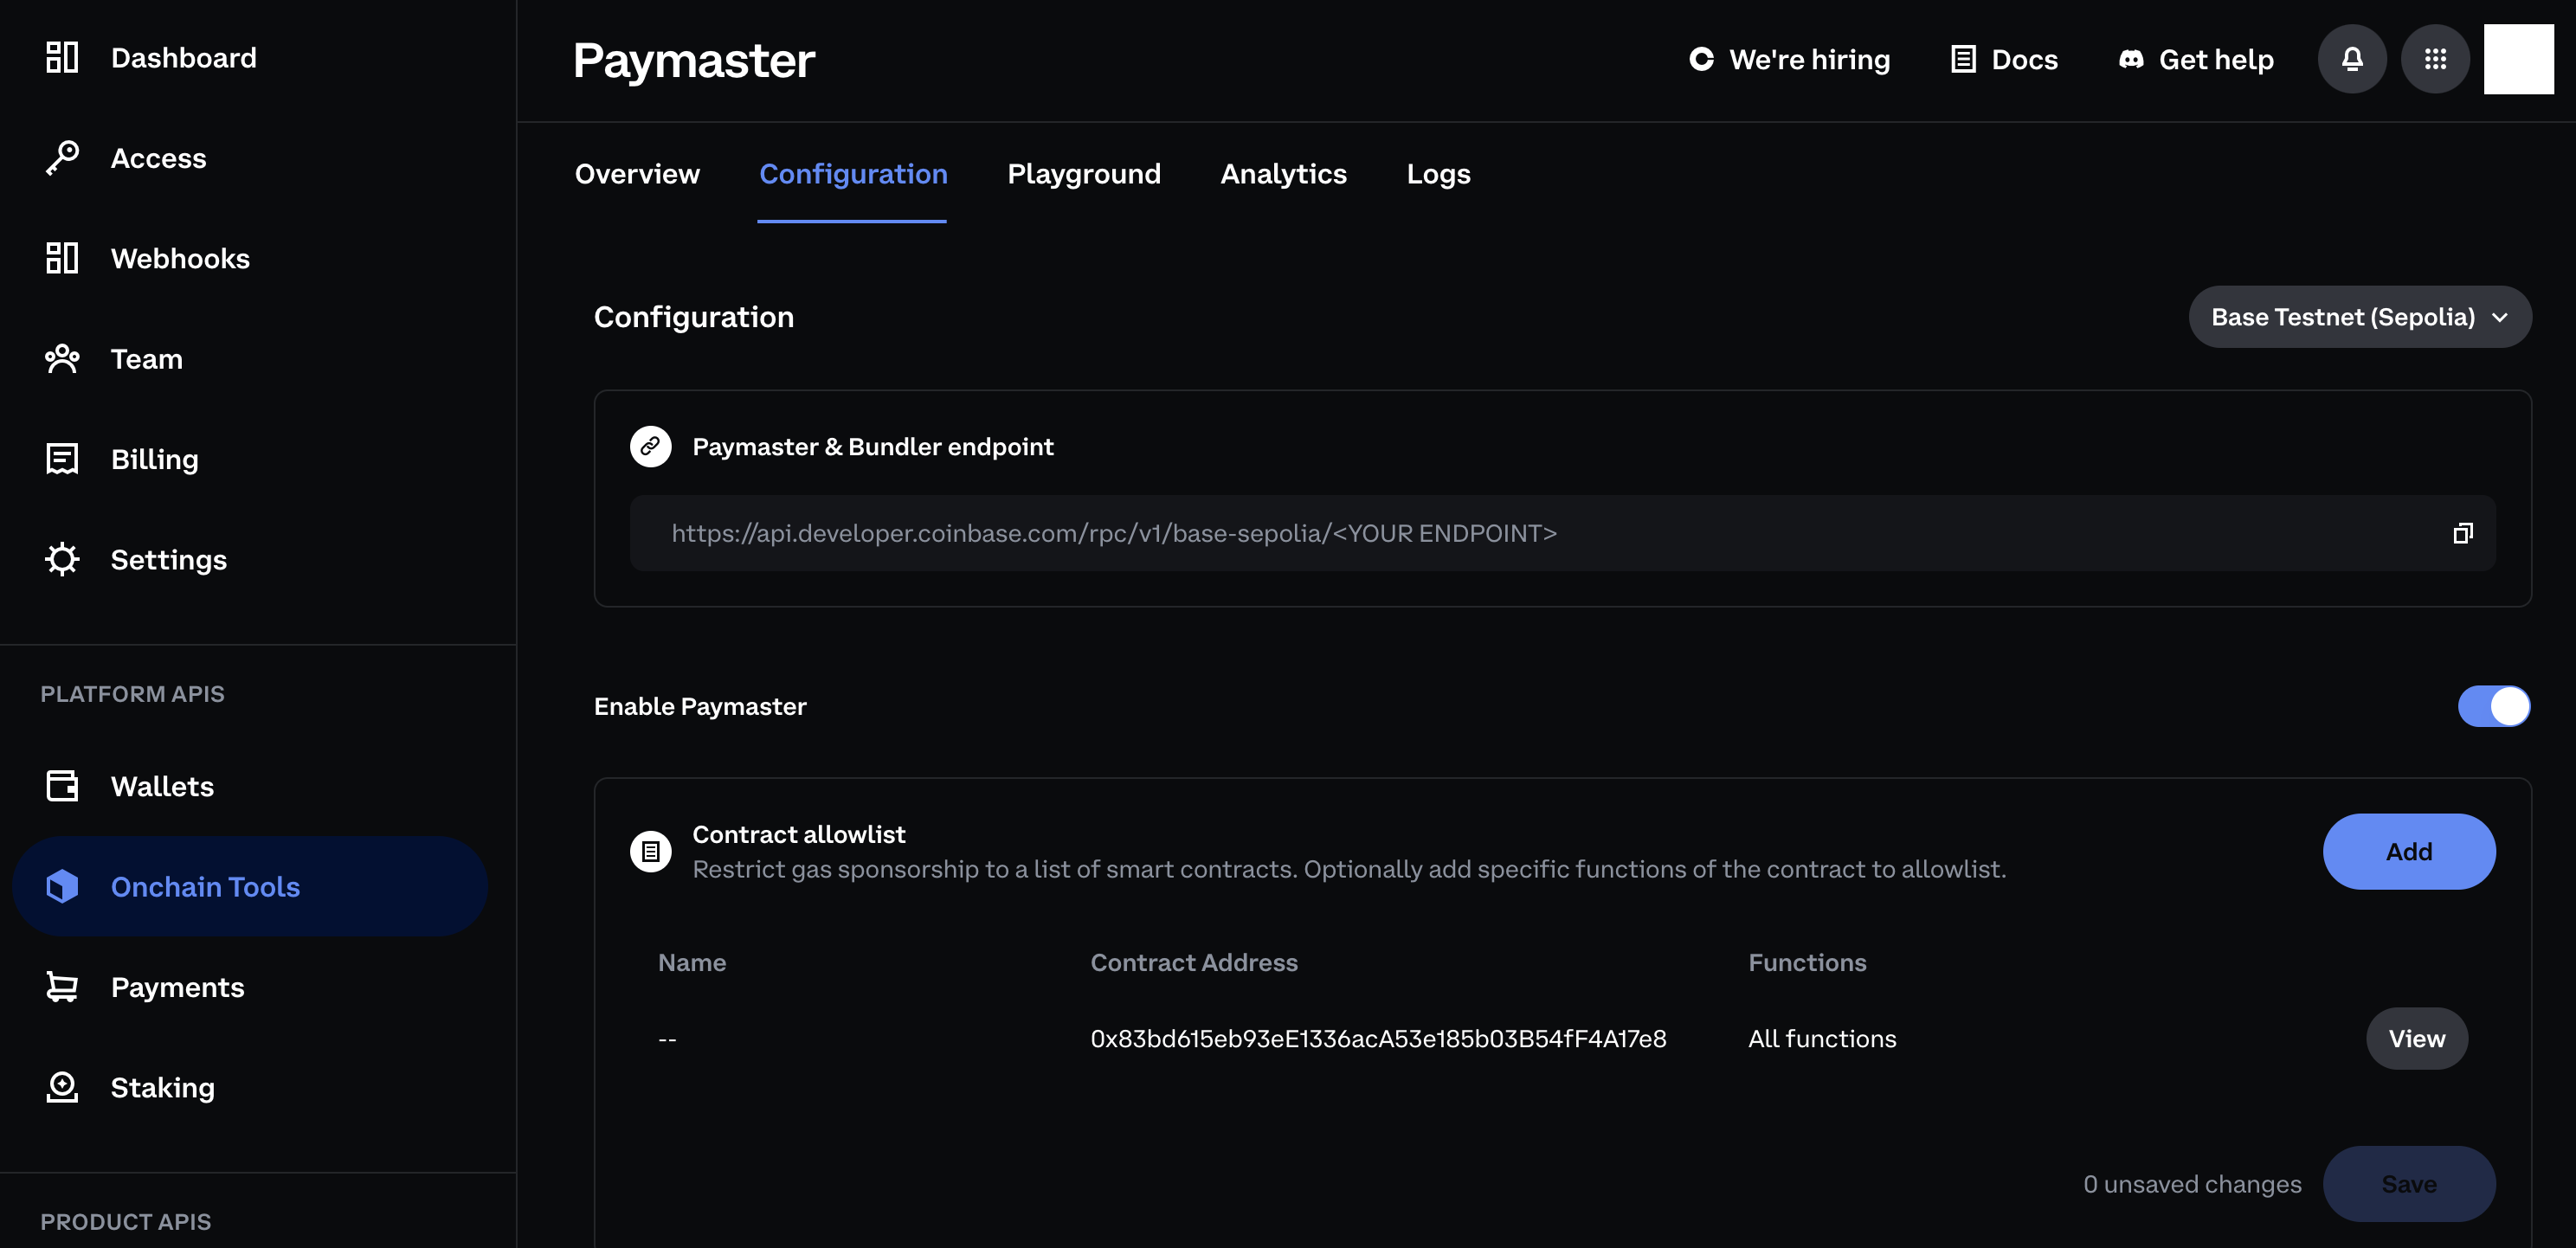Click the endpoint URL field

coord(1113,534)
